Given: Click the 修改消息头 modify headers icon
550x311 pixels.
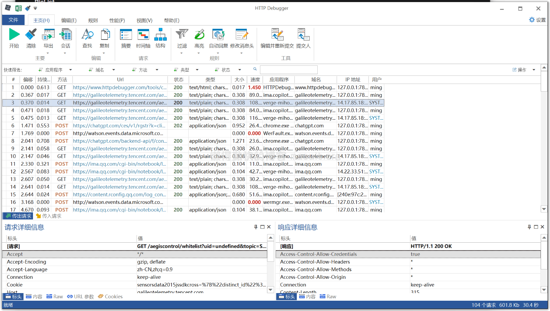Looking at the screenshot, I should pos(242,35).
